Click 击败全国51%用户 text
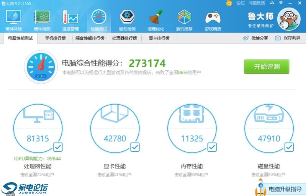 pos(114,175)
